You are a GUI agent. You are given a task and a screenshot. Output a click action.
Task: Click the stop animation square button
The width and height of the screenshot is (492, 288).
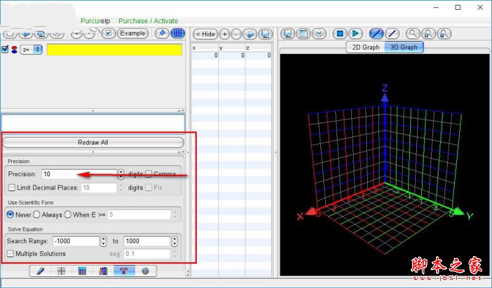pos(339,34)
